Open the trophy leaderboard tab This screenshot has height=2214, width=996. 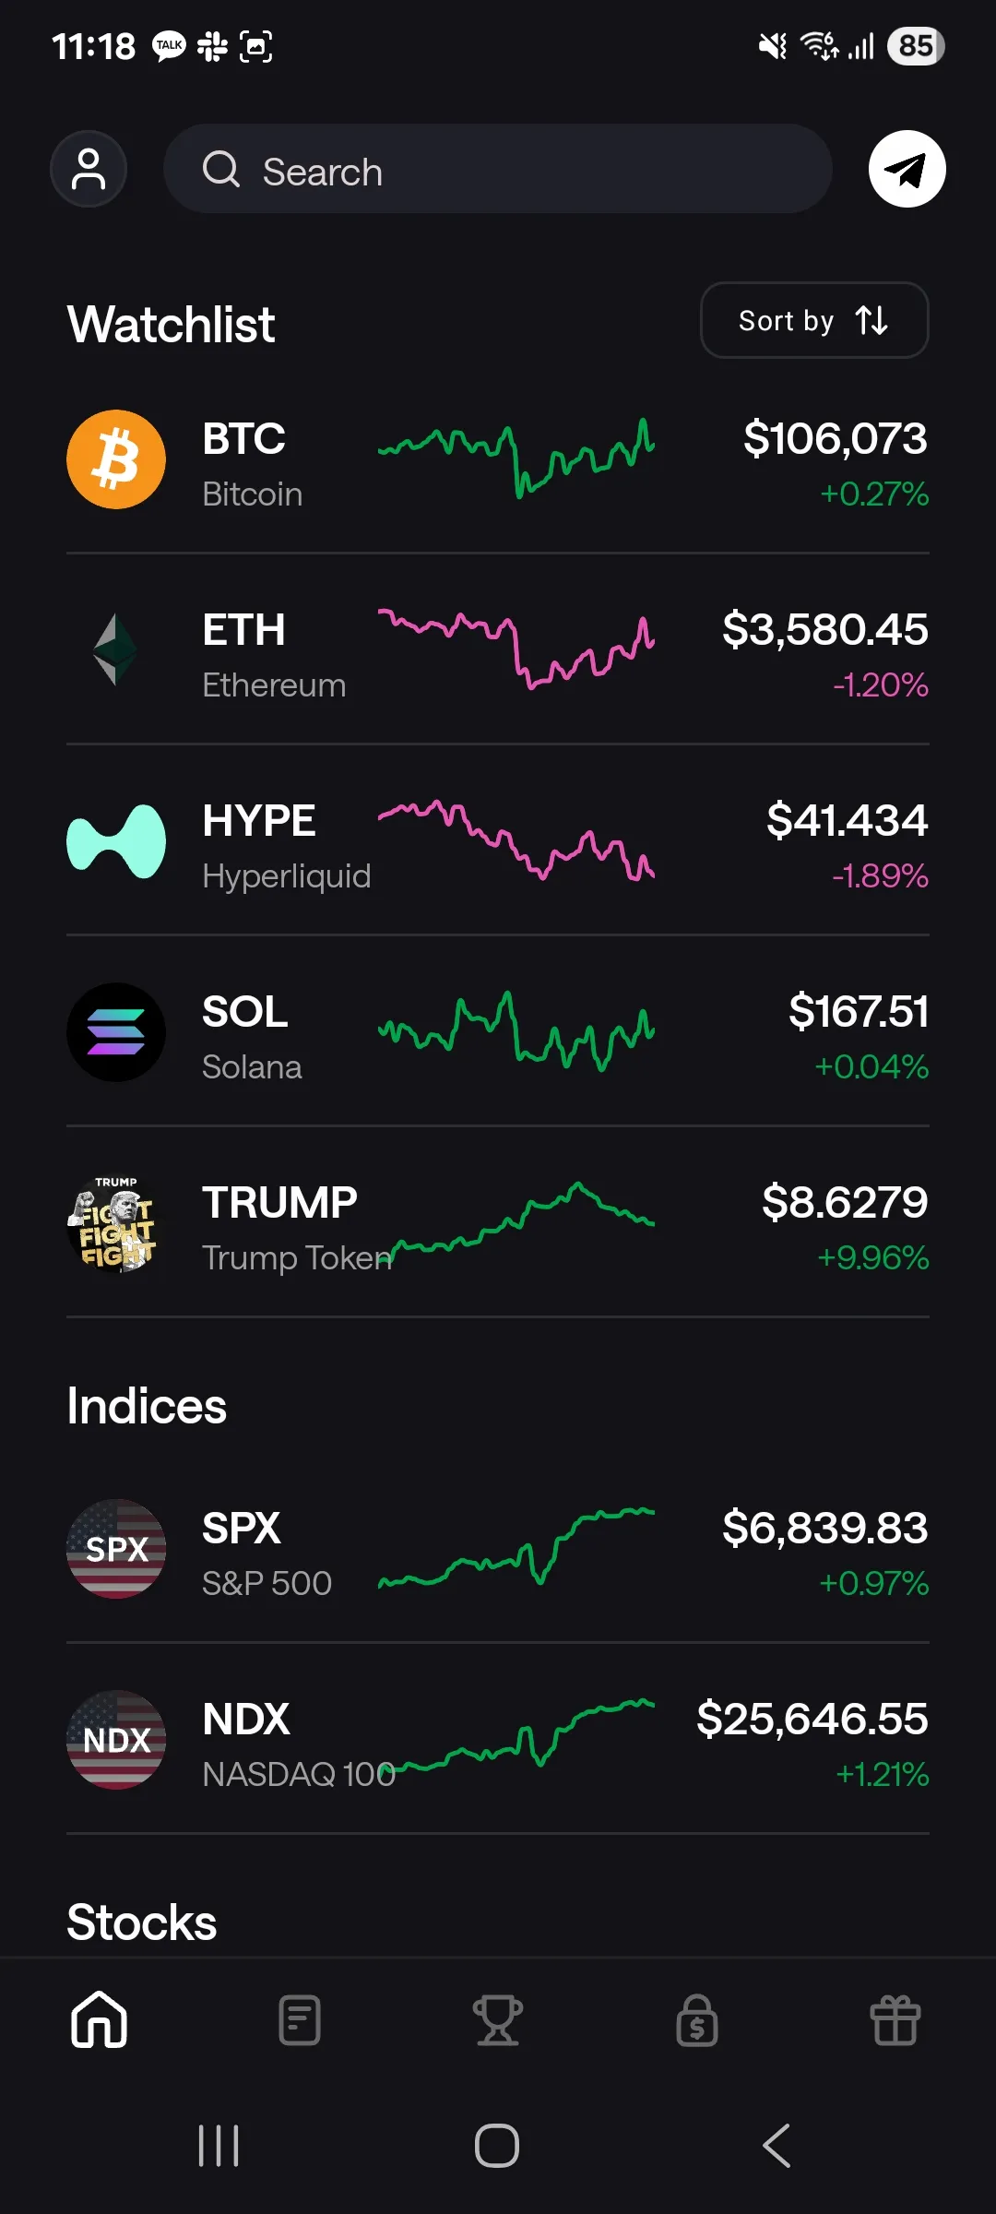point(498,2020)
